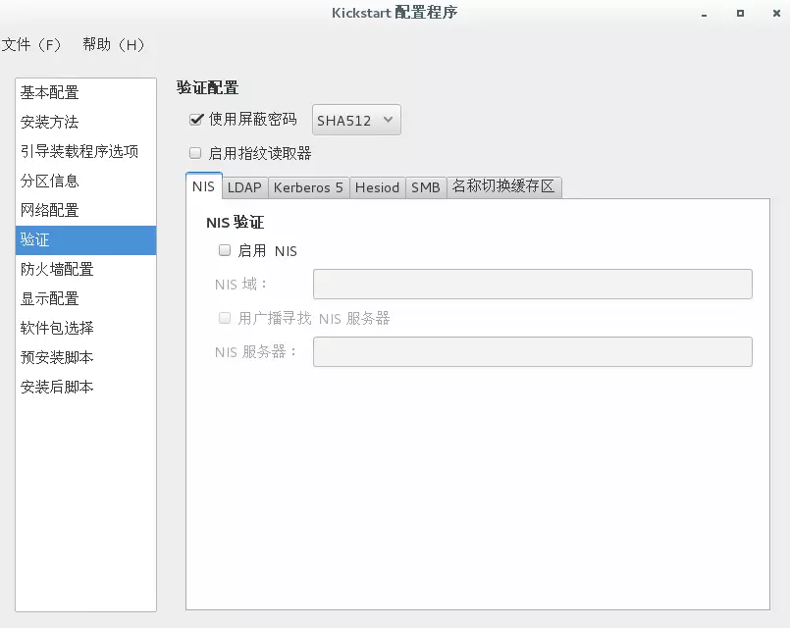Toggle the 使用屏蔽密码 checkbox
790x628 pixels.
point(196,120)
